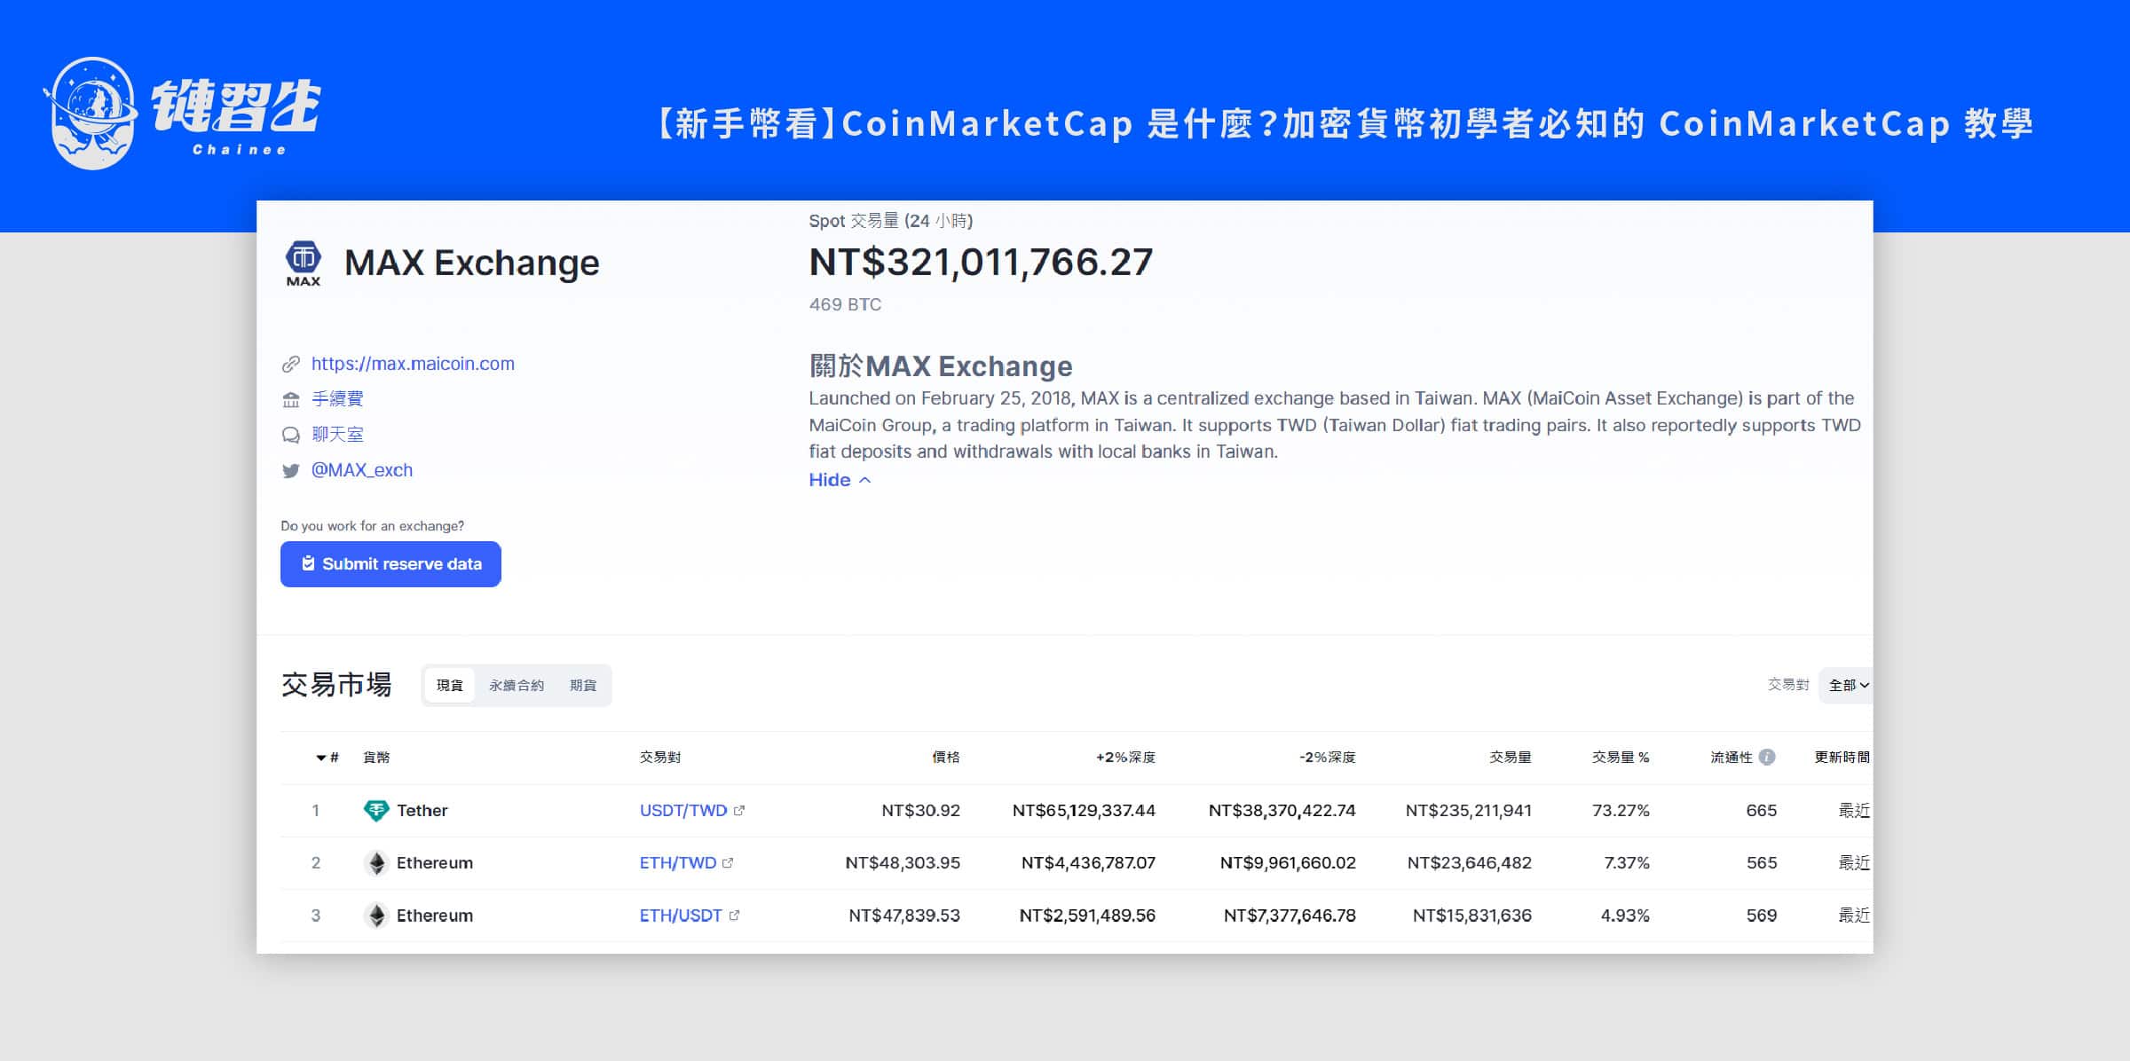The height and width of the screenshot is (1061, 2130).
Task: Click the liquidity score 665
Action: click(1761, 810)
